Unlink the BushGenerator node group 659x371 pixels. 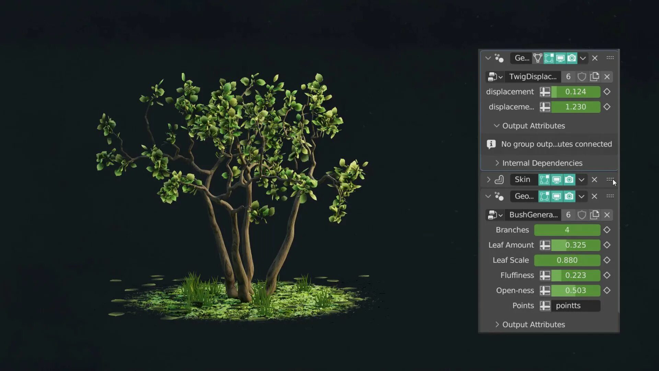[x=607, y=215]
